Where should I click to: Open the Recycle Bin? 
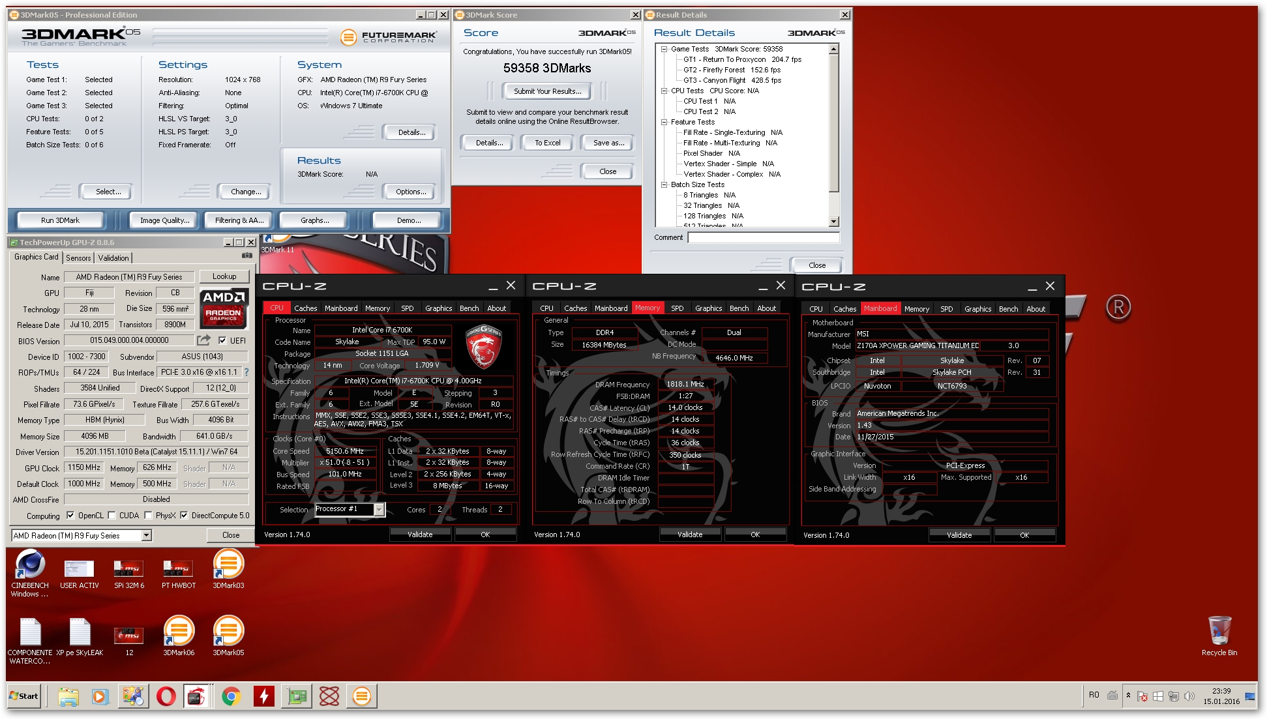(x=1219, y=636)
